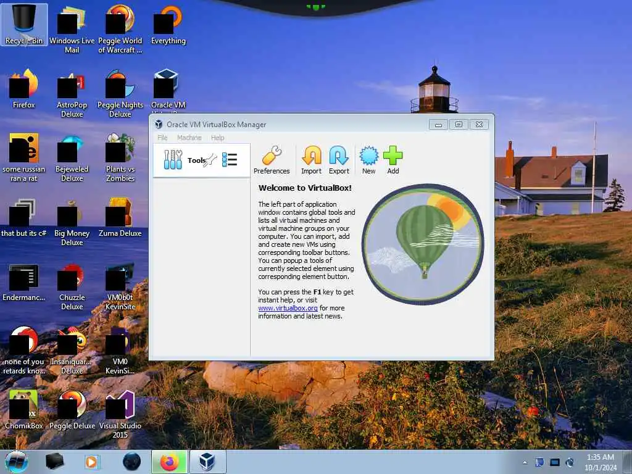Select the Visual Studio 2015 desktop icon

120,414
